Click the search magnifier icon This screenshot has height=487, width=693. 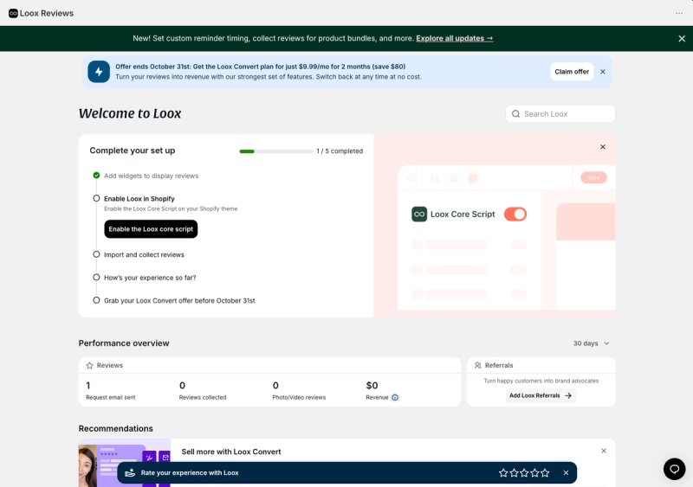click(515, 114)
